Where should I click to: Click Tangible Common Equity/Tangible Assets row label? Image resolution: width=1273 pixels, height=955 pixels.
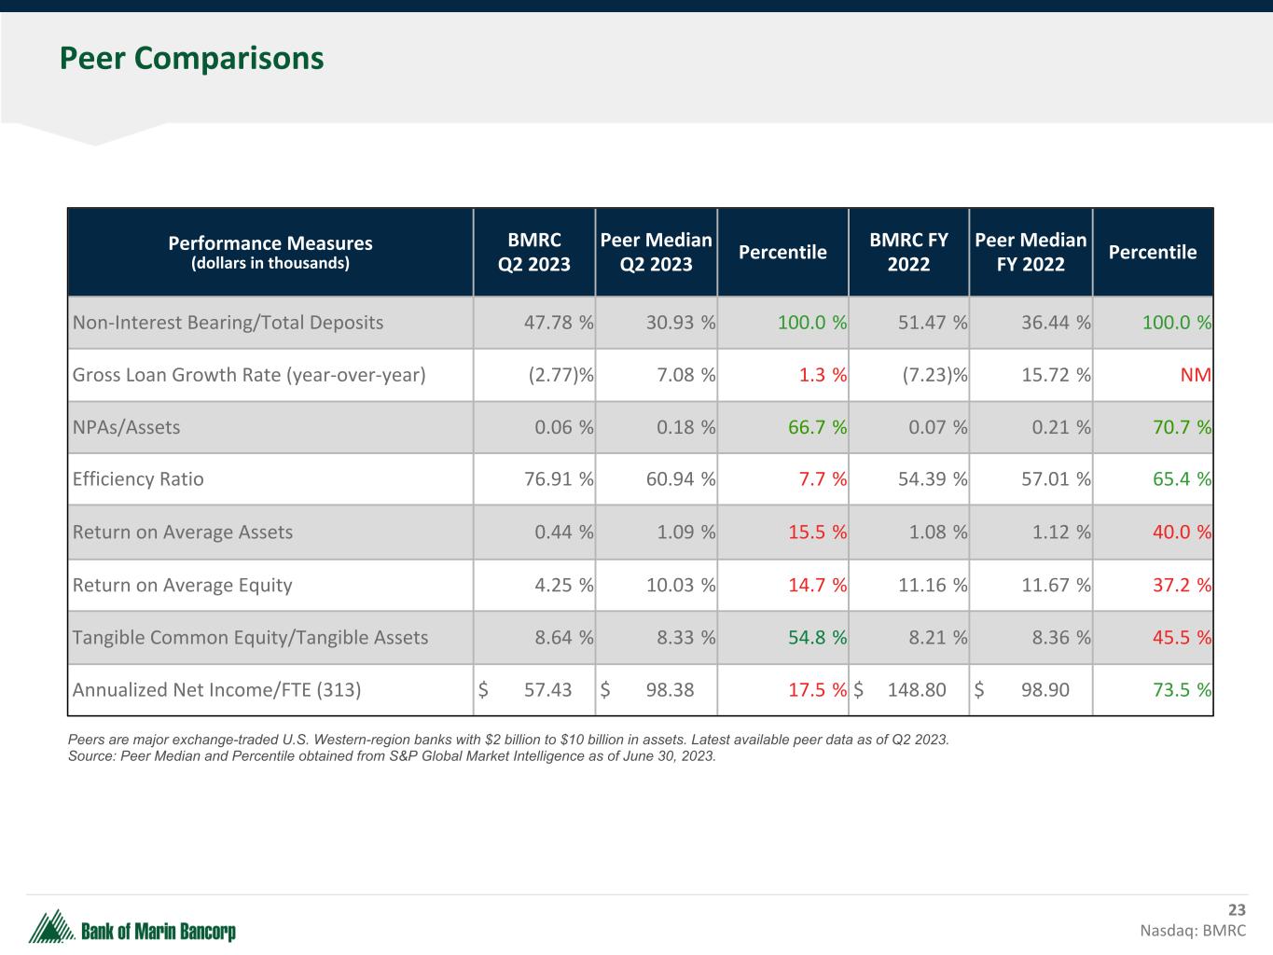click(x=250, y=637)
